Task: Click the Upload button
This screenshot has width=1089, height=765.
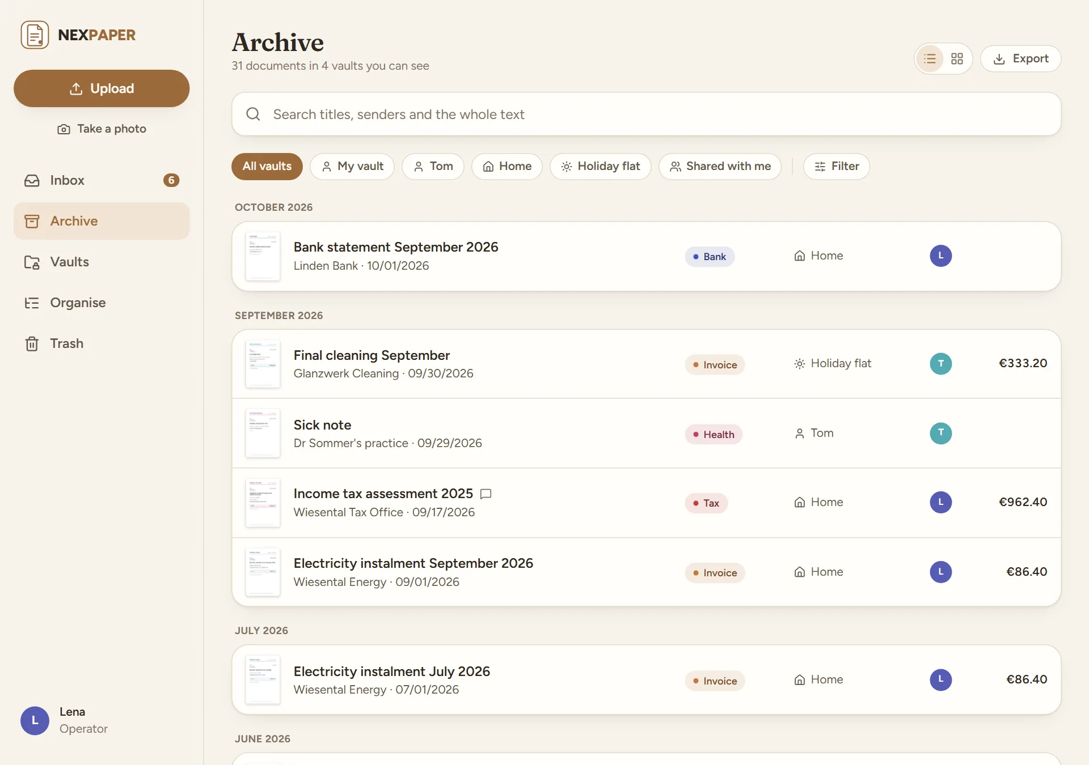Action: click(x=102, y=88)
